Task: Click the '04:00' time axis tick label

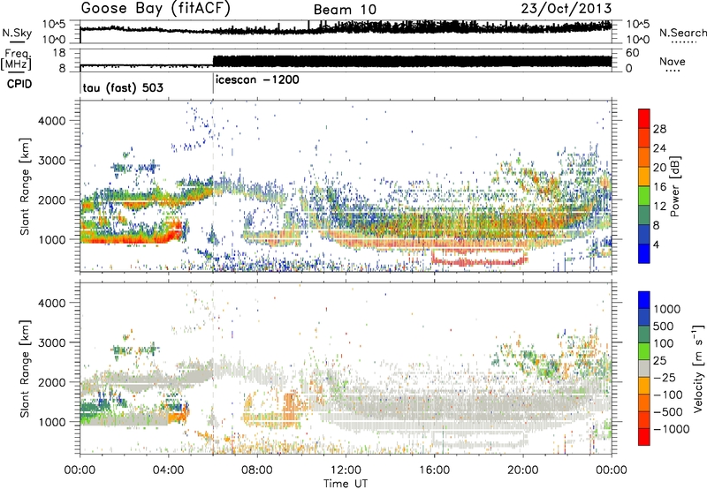Action: click(169, 470)
